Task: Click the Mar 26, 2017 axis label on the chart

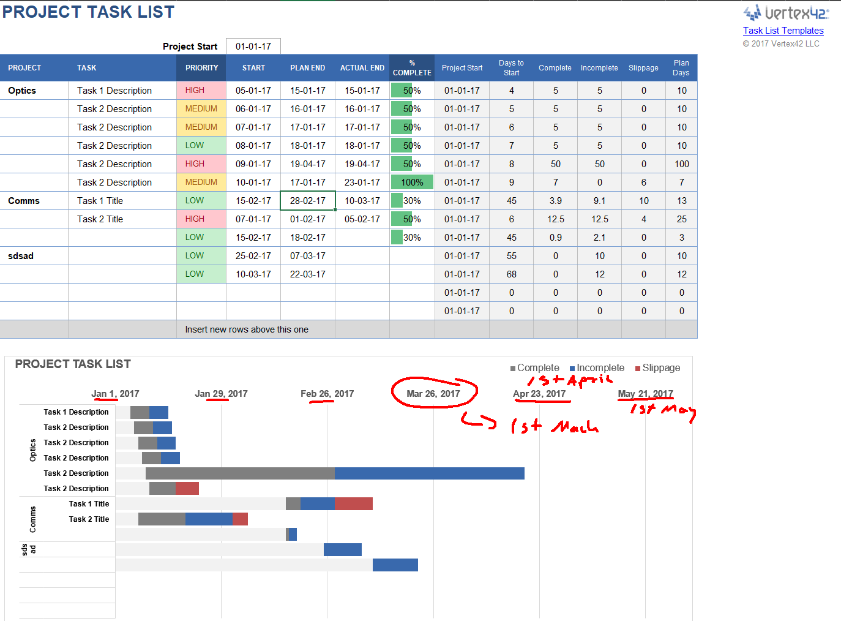Action: coord(433,394)
